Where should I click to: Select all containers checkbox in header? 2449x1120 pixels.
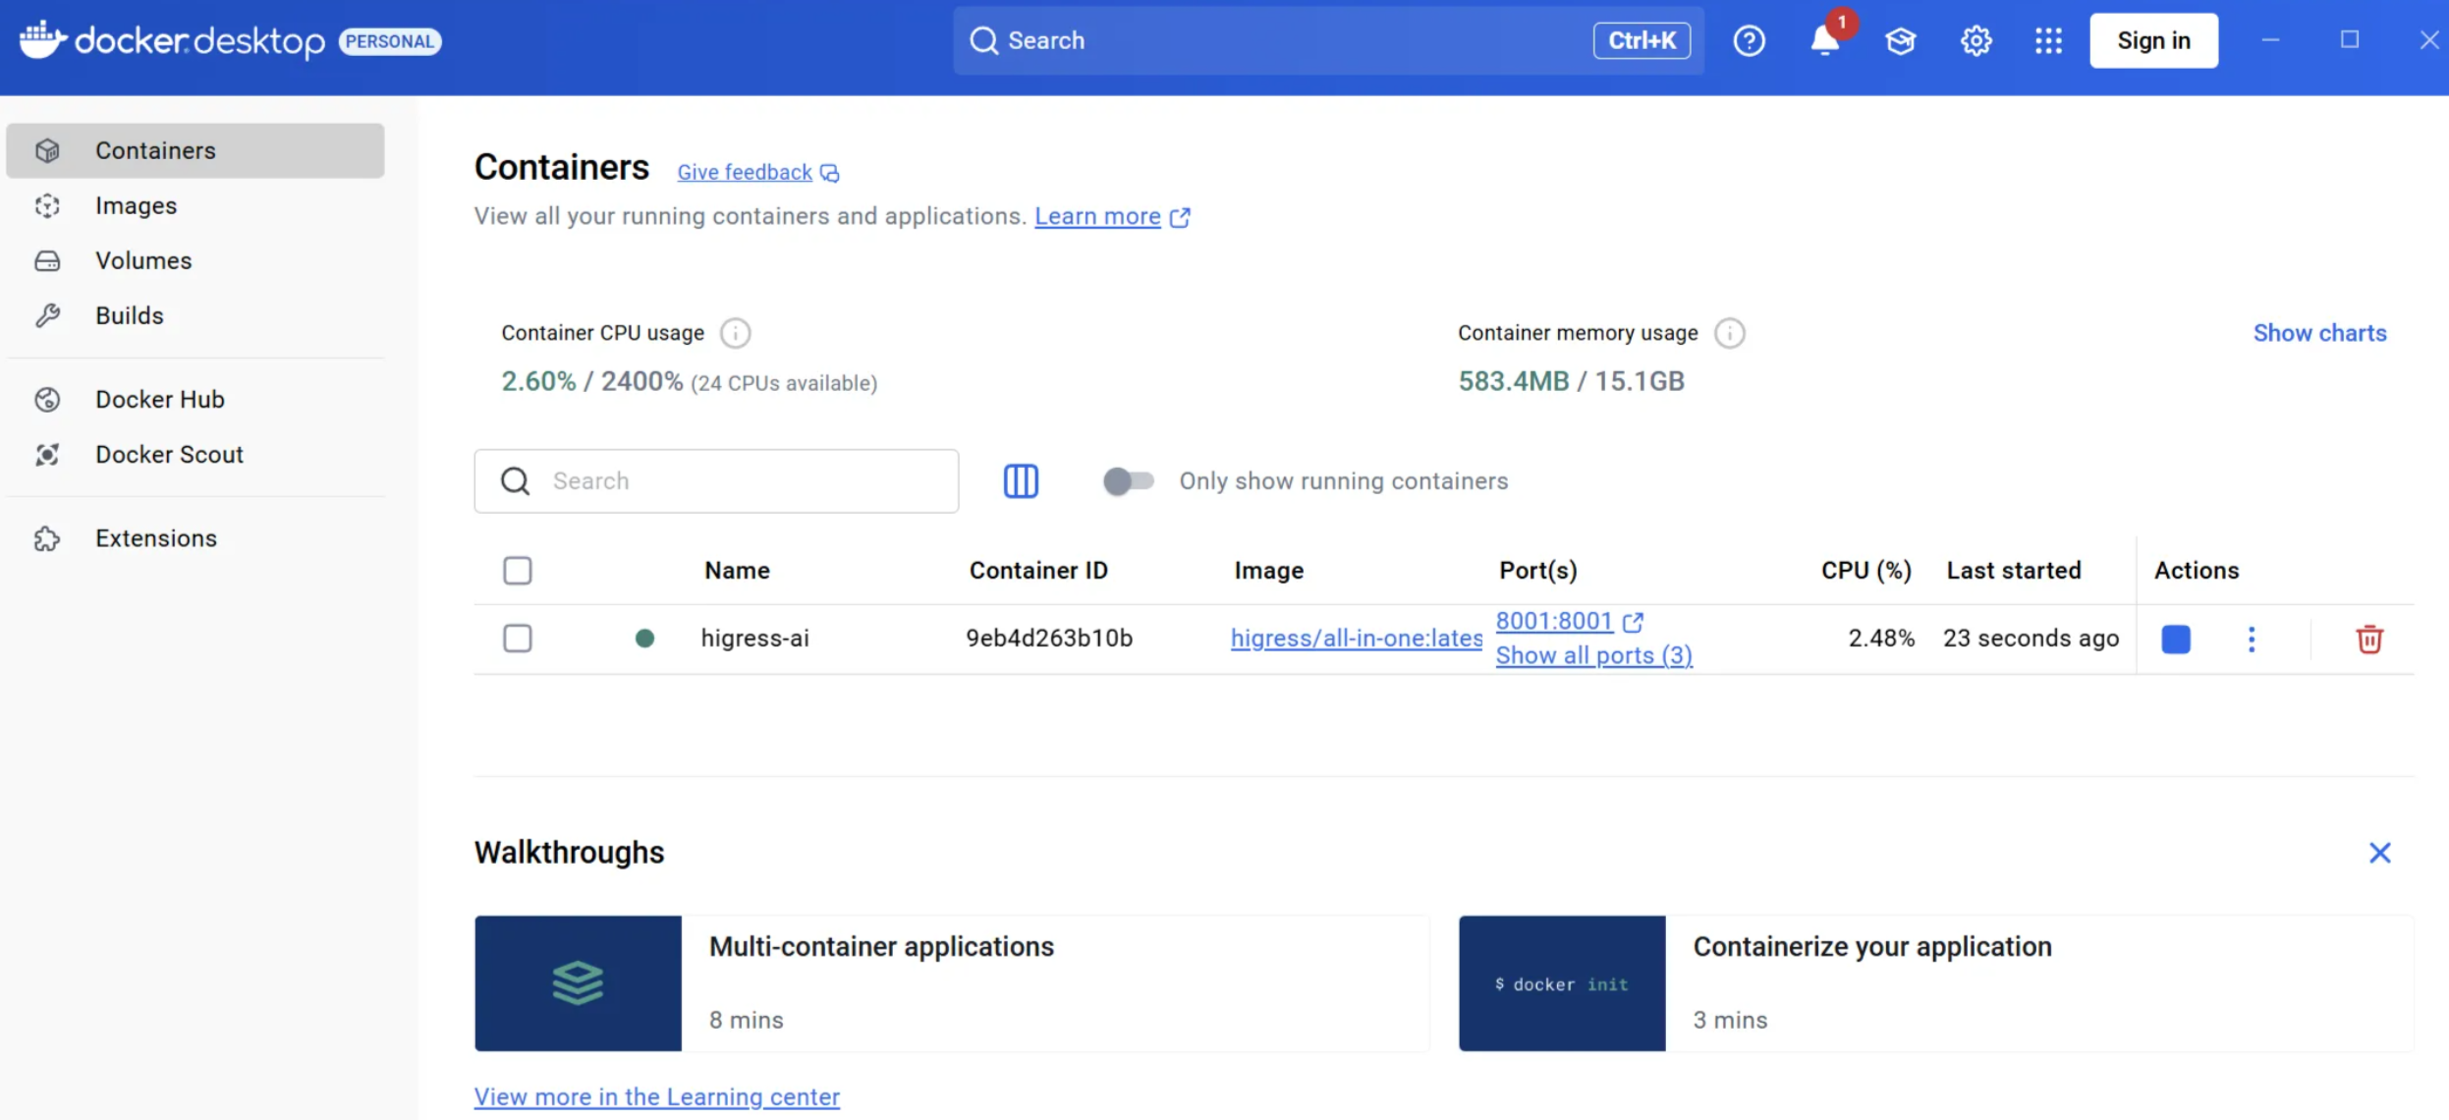(x=517, y=571)
